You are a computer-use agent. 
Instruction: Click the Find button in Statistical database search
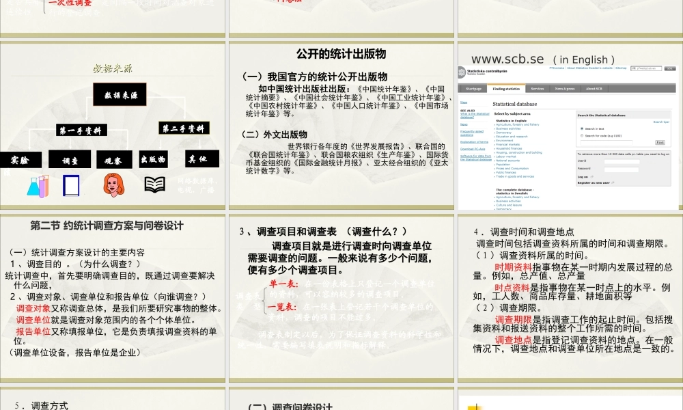[x=660, y=142]
